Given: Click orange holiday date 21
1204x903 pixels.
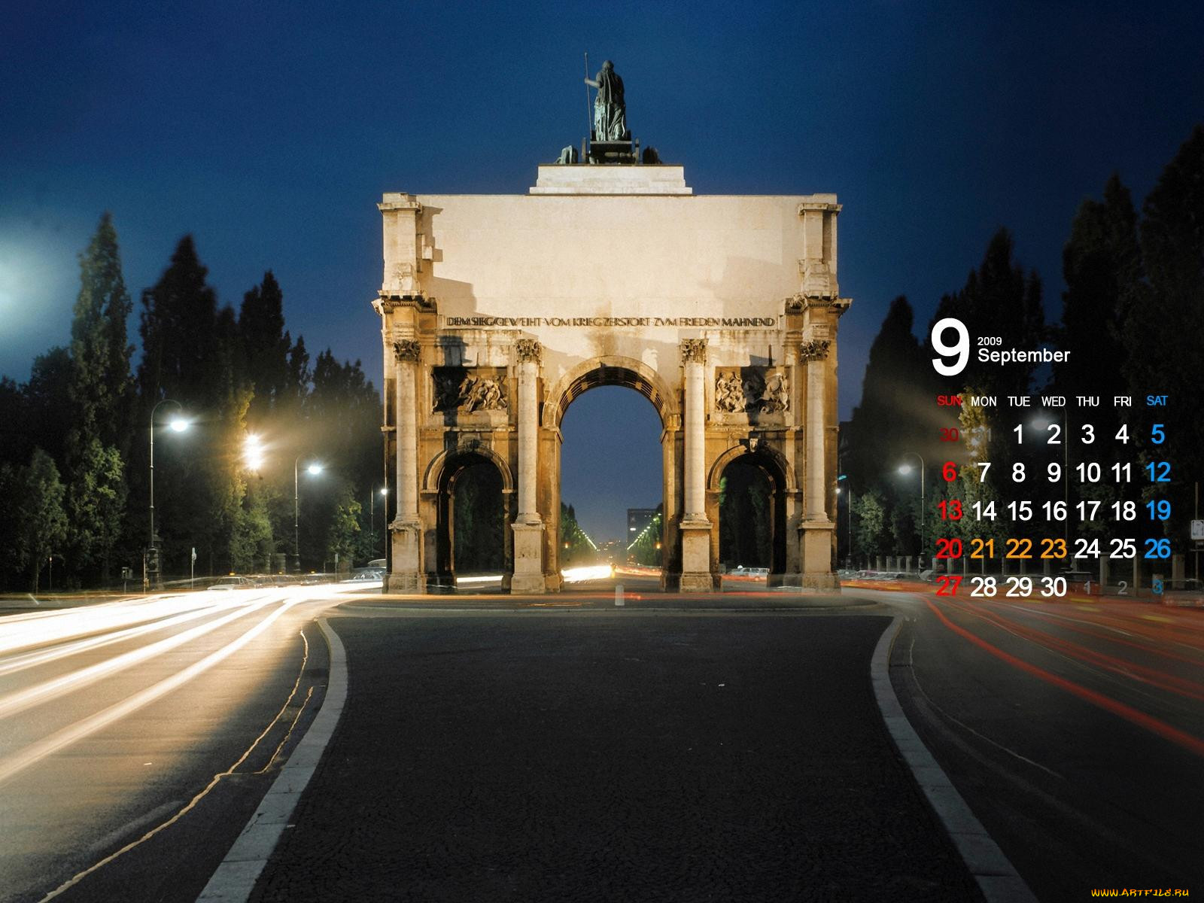Looking at the screenshot, I should [x=984, y=549].
